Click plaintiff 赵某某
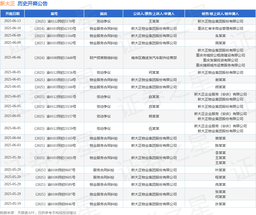The height and width of the screenshot is (215, 256). [154, 97]
